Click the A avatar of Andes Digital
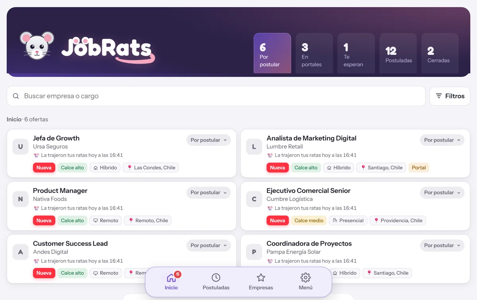Viewport: 477px width, 300px height. pyautogui.click(x=21, y=252)
